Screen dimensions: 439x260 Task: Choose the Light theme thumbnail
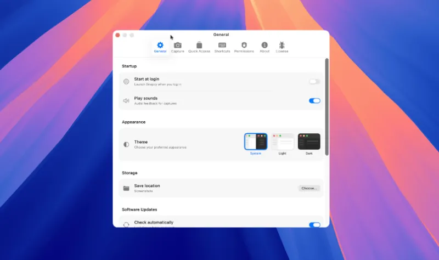tap(282, 142)
